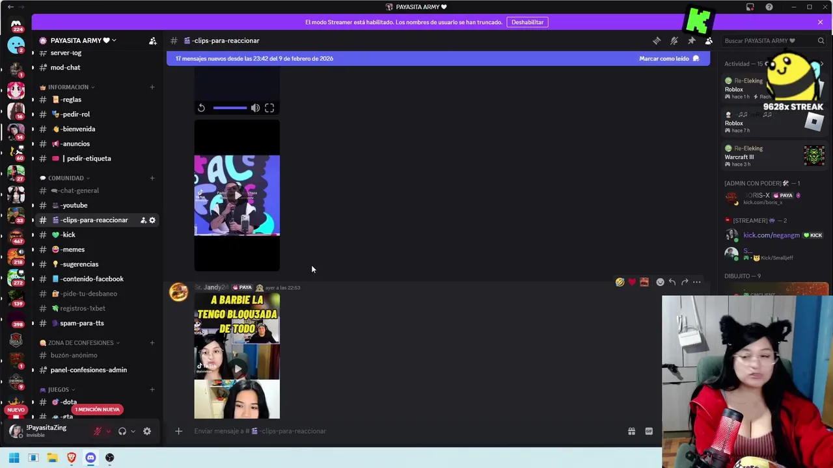This screenshot has width=833, height=468.
Task: Click Marcar como leído button
Action: pyautogui.click(x=669, y=58)
